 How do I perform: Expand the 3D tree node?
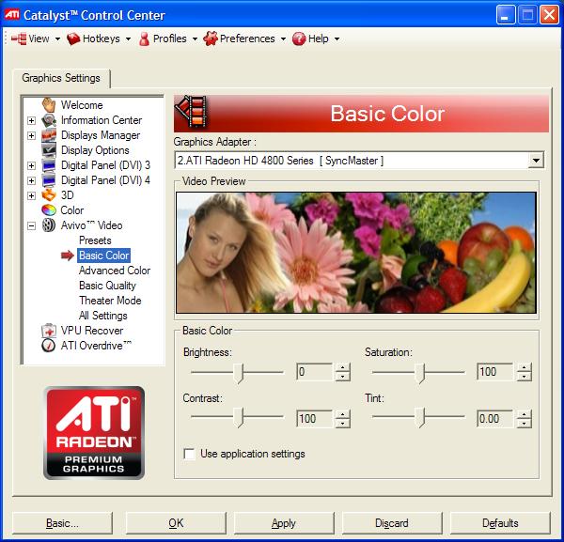pos(32,195)
